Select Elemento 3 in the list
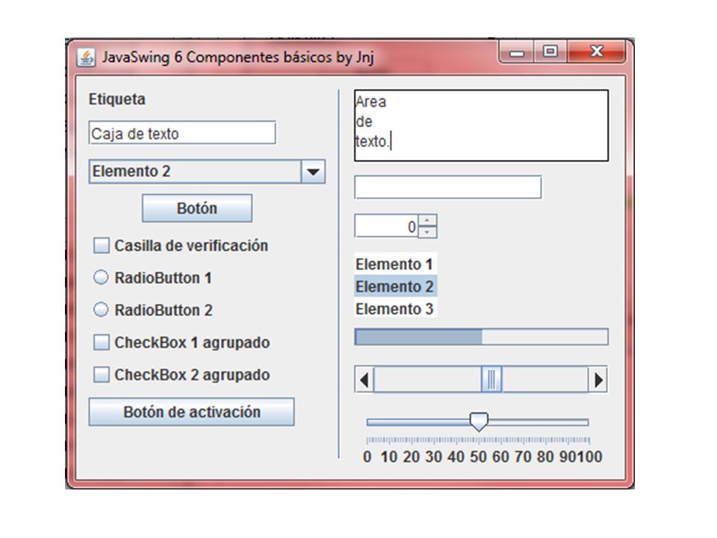Viewport: 717px width, 538px height. 396,309
